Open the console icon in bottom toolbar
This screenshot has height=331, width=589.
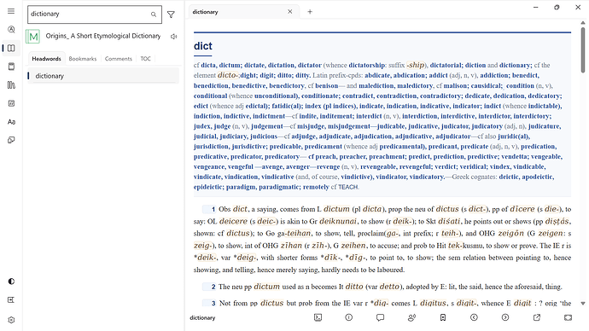318,317
